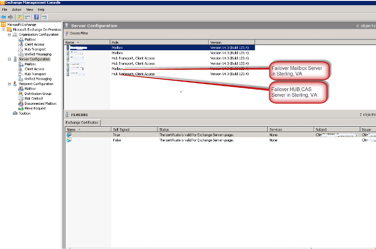Select Recipient Configuration tree node

[x=36, y=84]
